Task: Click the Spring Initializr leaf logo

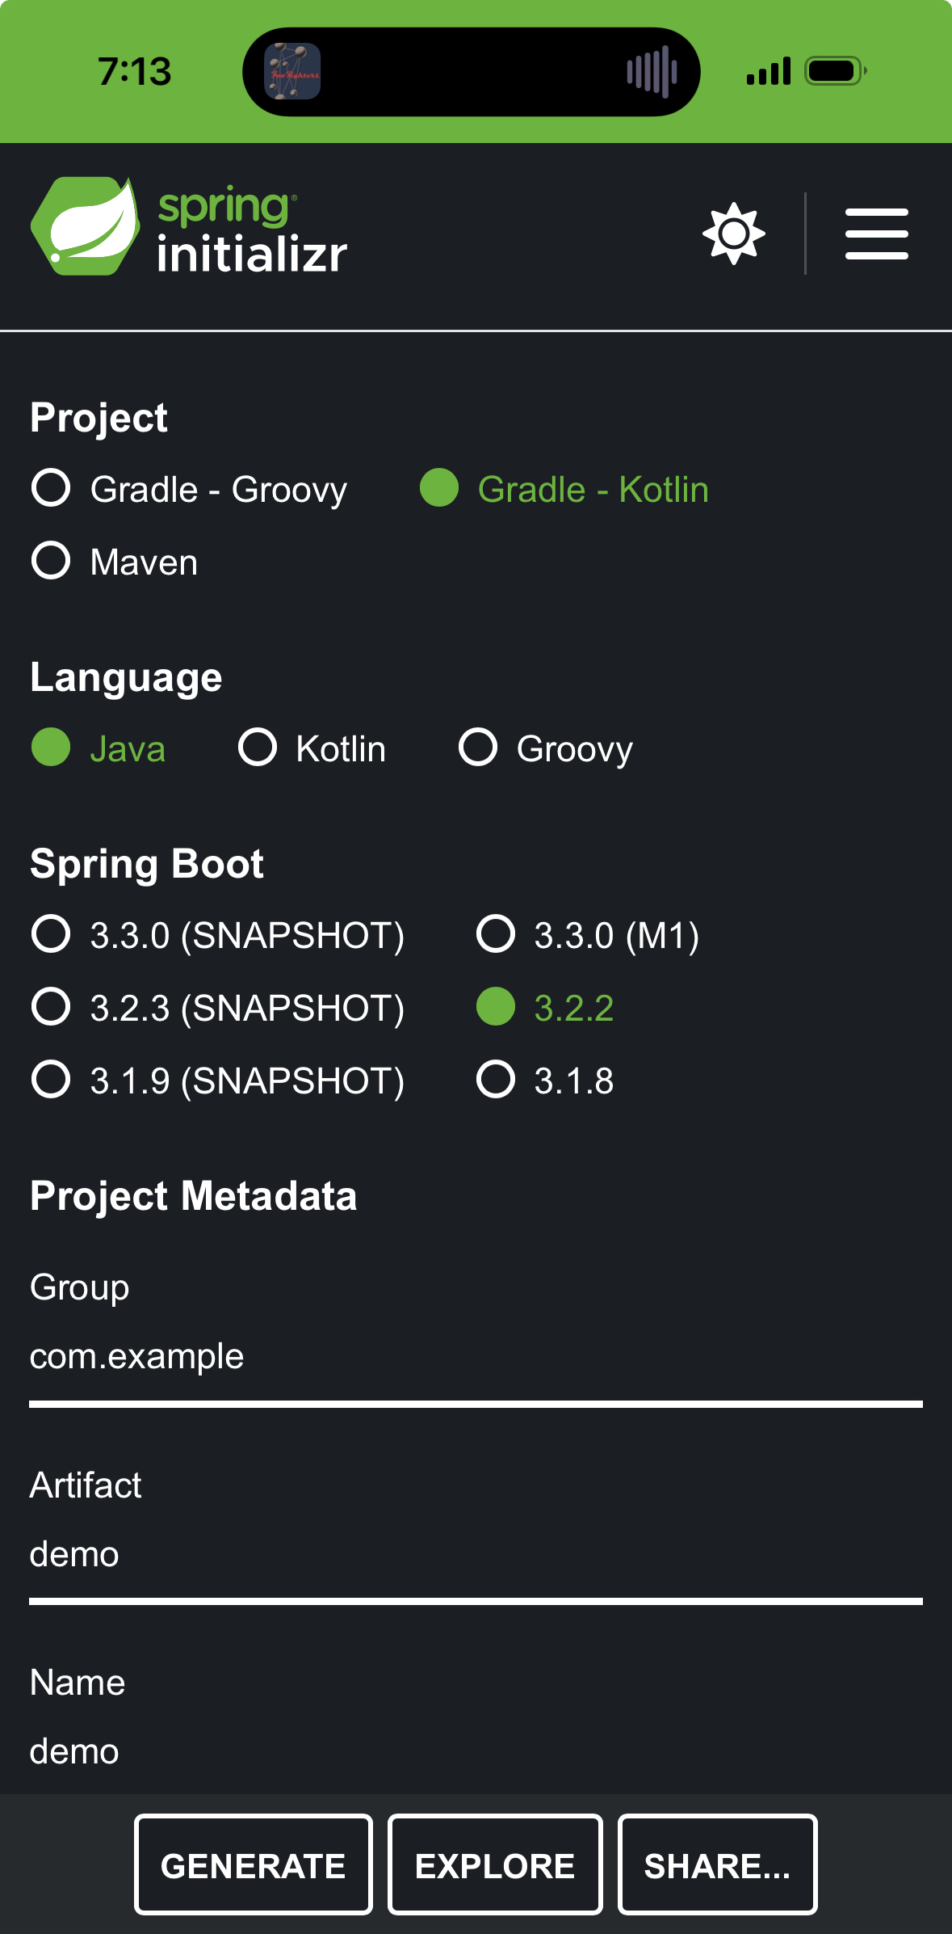Action: click(x=86, y=227)
